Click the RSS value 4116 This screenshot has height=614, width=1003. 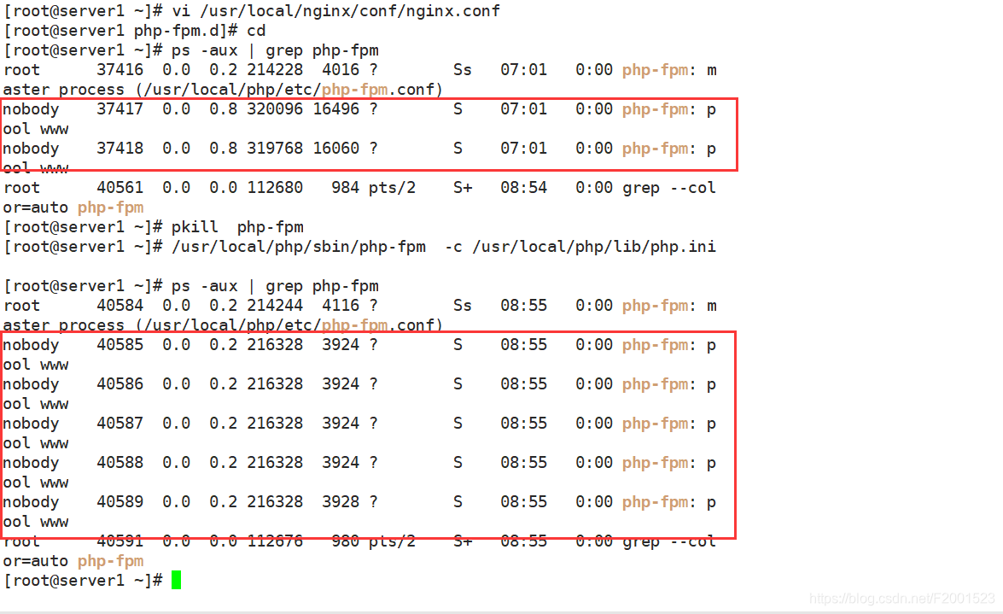[x=341, y=306]
